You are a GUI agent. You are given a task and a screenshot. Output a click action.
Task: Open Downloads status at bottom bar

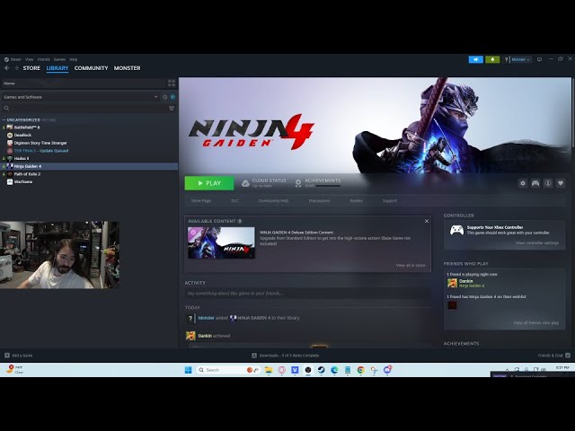(286, 356)
